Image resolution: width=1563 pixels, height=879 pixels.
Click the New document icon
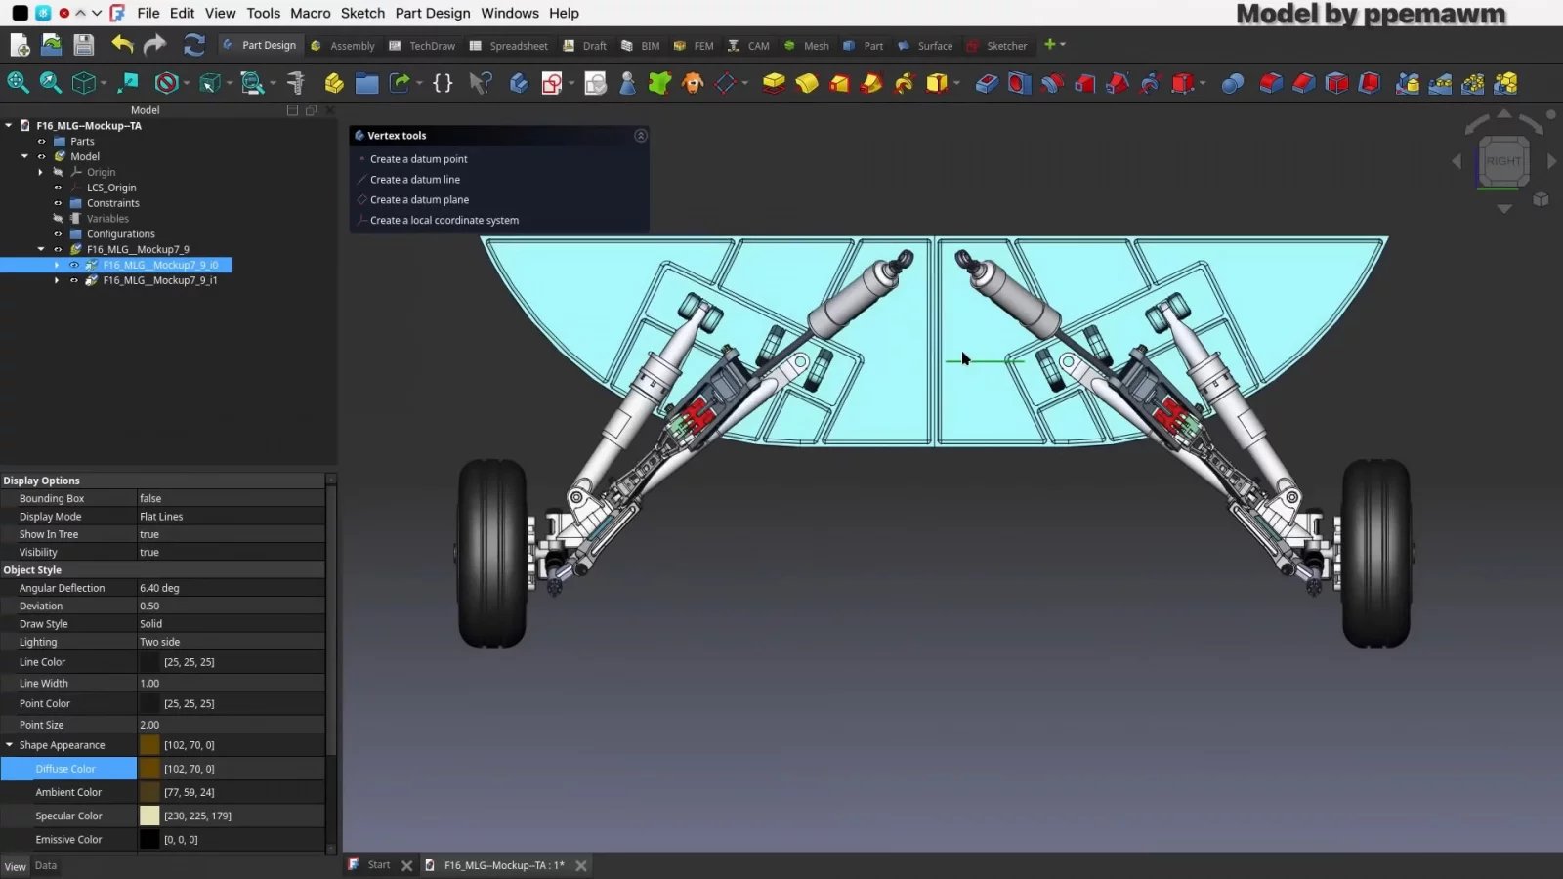(x=20, y=45)
